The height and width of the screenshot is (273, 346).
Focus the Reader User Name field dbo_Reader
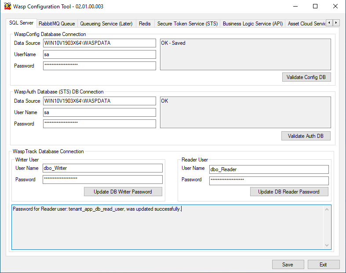(x=269, y=169)
